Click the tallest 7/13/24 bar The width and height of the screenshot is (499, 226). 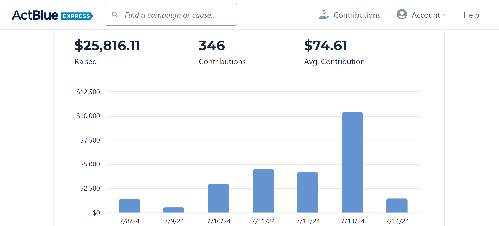352,162
